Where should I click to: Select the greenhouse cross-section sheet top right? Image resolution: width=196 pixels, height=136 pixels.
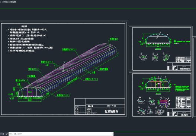click(x=161, y=49)
